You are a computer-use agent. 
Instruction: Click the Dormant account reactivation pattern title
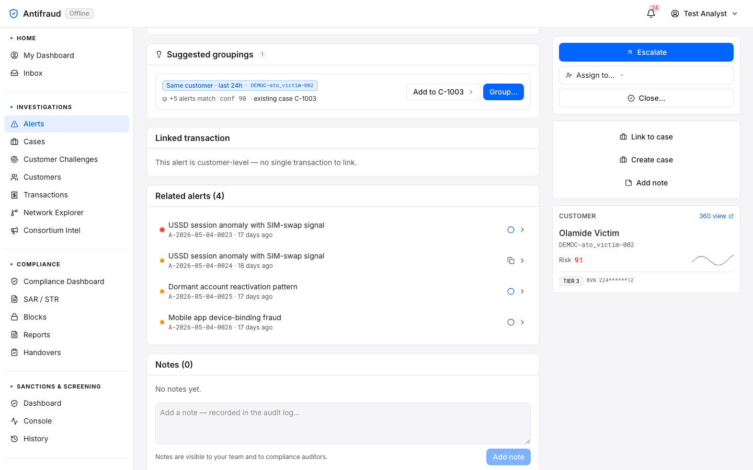pos(233,287)
